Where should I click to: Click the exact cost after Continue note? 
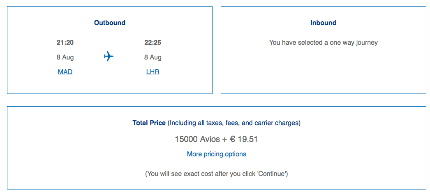pyautogui.click(x=216, y=174)
